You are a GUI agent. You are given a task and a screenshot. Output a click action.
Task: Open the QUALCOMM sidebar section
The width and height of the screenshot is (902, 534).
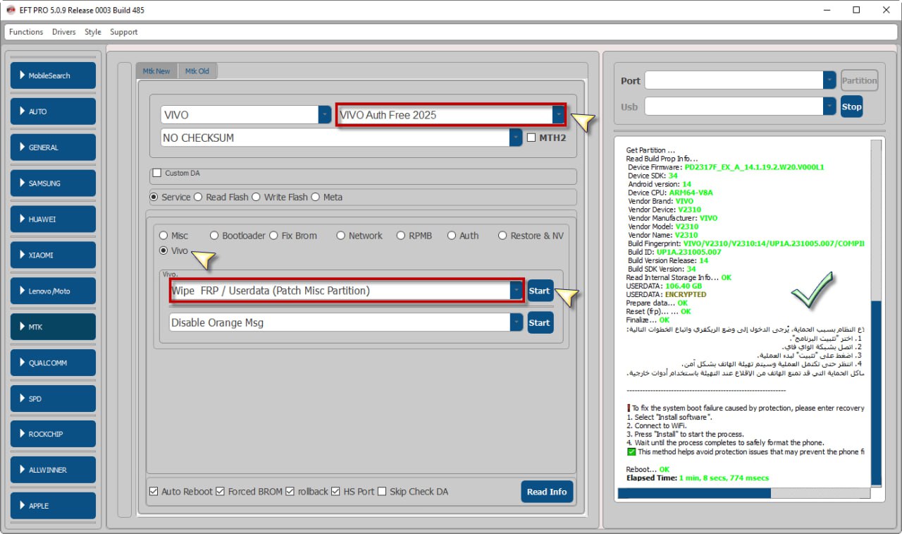coord(53,363)
